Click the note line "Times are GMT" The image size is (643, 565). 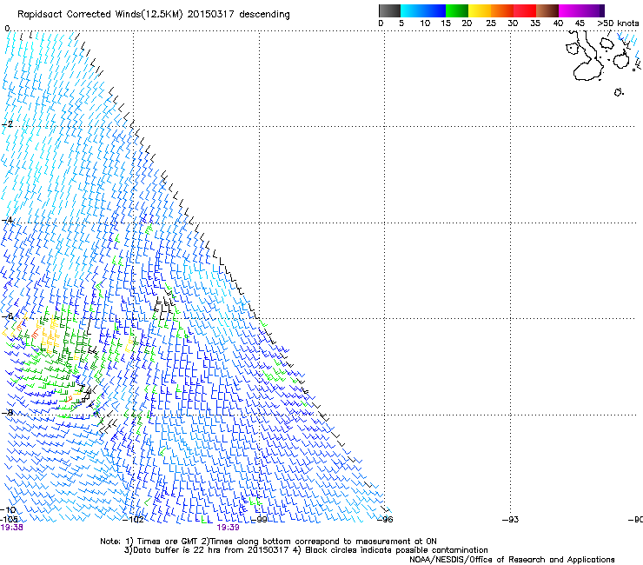click(x=168, y=542)
